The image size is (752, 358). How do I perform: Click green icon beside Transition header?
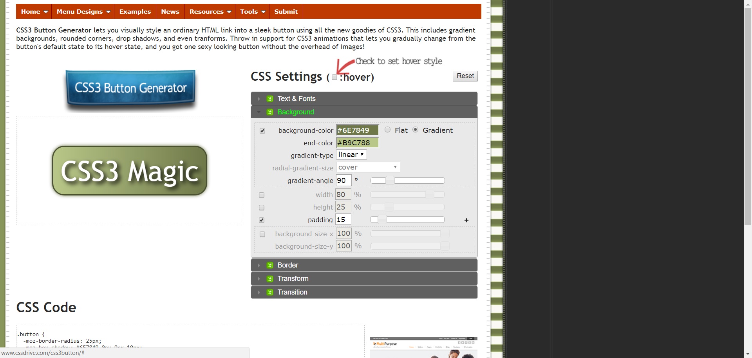tap(270, 293)
